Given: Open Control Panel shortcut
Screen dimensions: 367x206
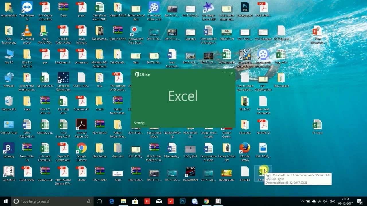Looking at the screenshot, I should [x=9, y=127].
